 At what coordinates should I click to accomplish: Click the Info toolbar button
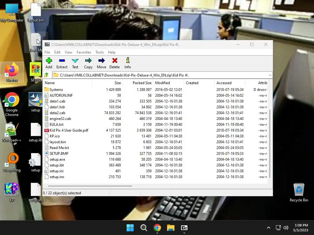tap(128, 63)
